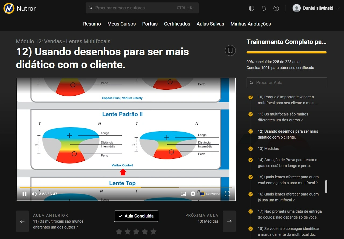The height and width of the screenshot is (239, 344).
Task: Enable picture-in-picture mode
Action: pos(183,194)
